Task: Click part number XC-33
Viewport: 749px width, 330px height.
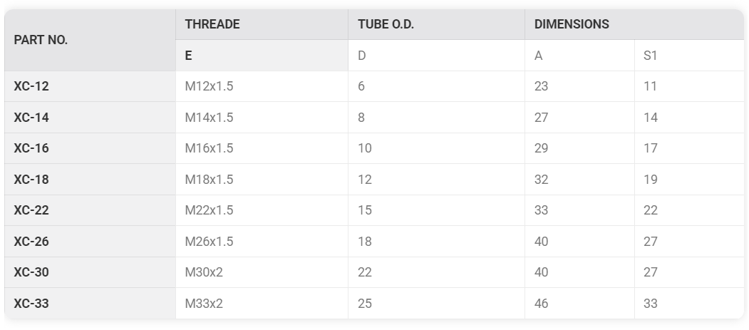Action: pyautogui.click(x=31, y=304)
